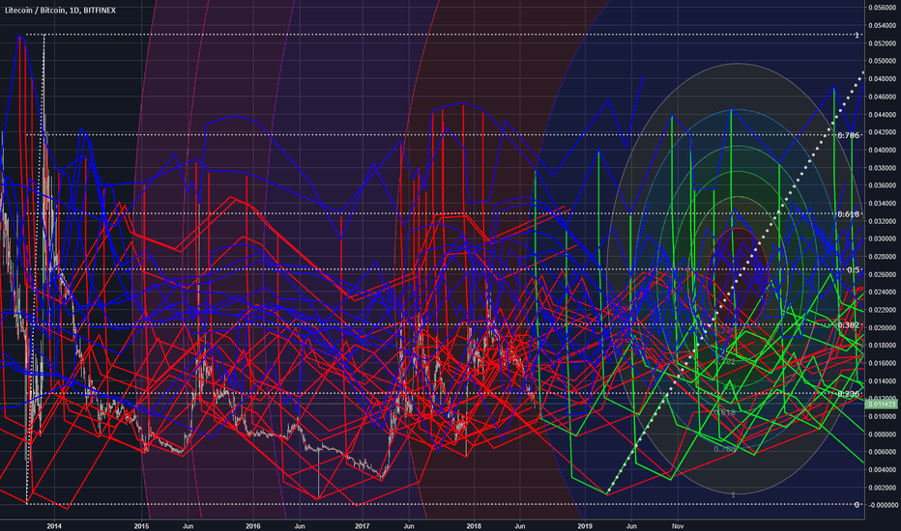Select the Jun label between 2017 and 2018
This screenshot has width=901, height=531.
[x=409, y=526]
